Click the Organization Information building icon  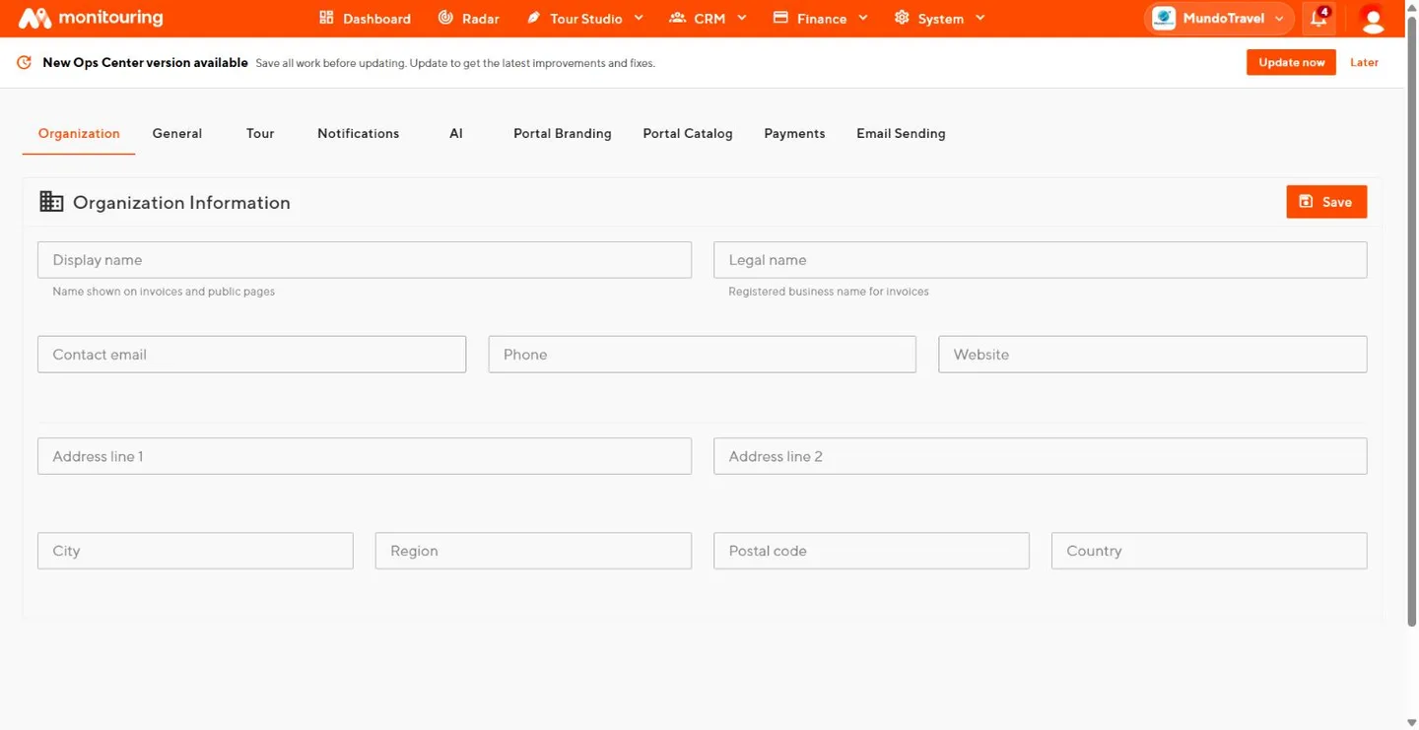(51, 202)
